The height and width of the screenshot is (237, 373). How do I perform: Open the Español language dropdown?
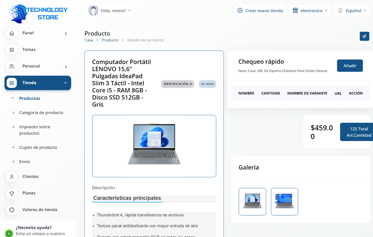tap(352, 10)
